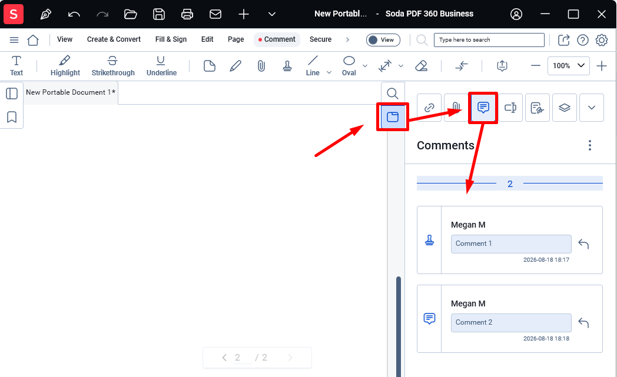Add a sticky note
Screen dimensions: 617x377
click(x=210, y=66)
